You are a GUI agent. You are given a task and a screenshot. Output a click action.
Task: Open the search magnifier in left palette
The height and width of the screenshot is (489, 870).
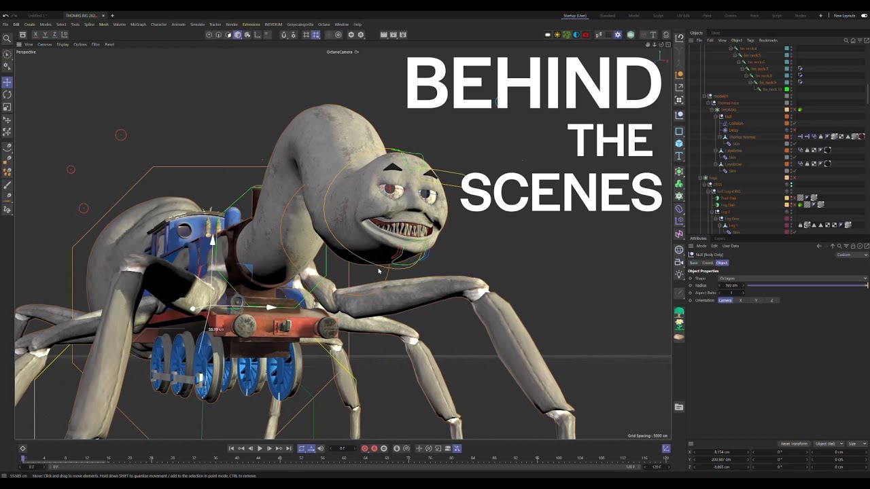[x=7, y=39]
